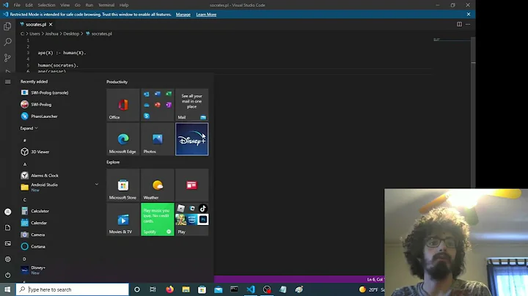Screen dimensions: 528x296
Task: Select the socrates.pl editor tab
Action: click(x=36, y=24)
